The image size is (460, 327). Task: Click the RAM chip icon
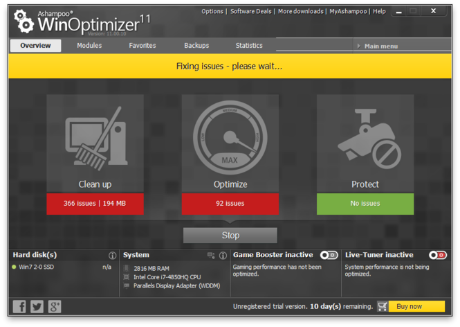tap(127, 268)
